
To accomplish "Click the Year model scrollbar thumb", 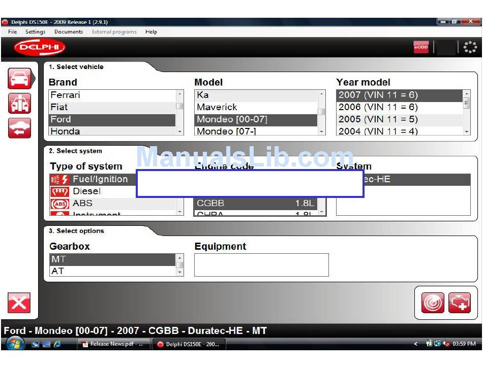I will coord(467,103).
